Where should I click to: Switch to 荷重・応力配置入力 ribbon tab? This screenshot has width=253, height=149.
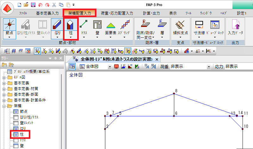tap(117, 13)
